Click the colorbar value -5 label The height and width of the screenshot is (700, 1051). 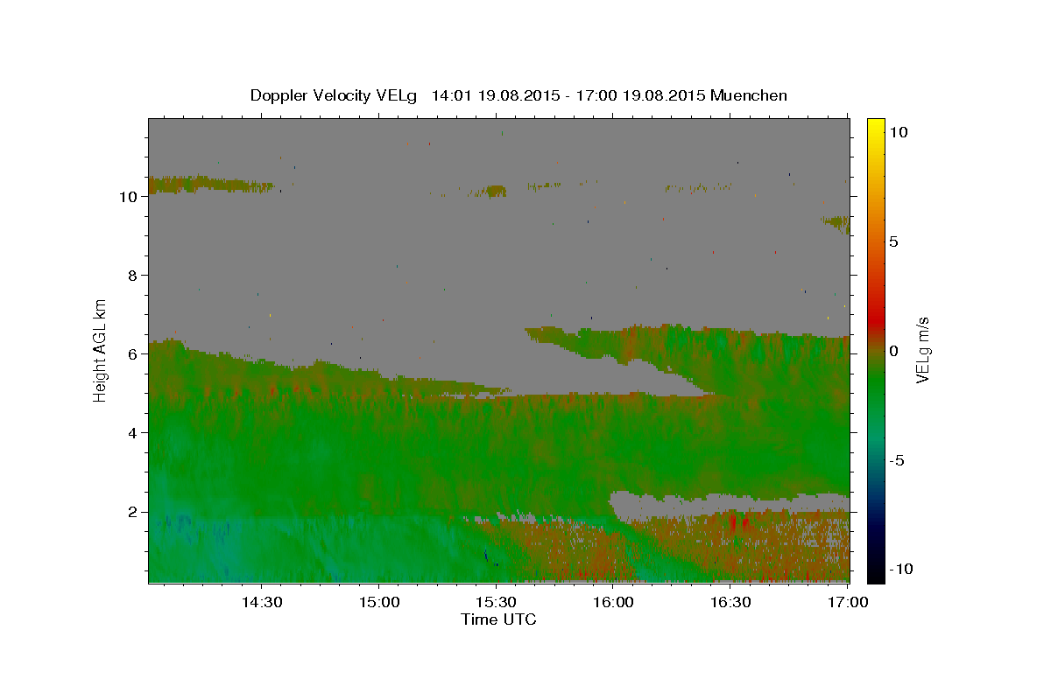pyautogui.click(x=896, y=460)
